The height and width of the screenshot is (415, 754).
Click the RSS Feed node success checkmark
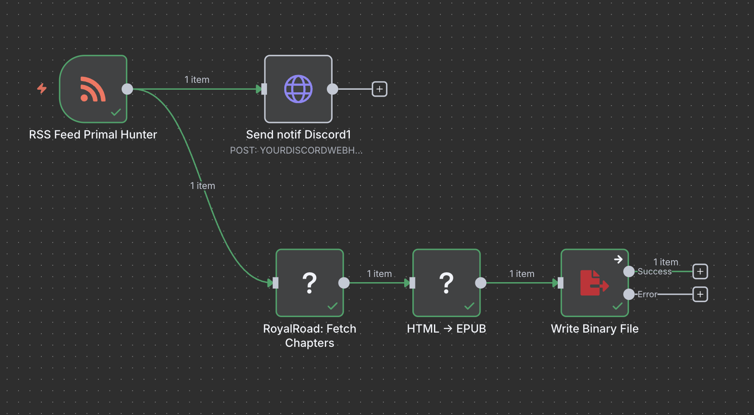coord(116,112)
